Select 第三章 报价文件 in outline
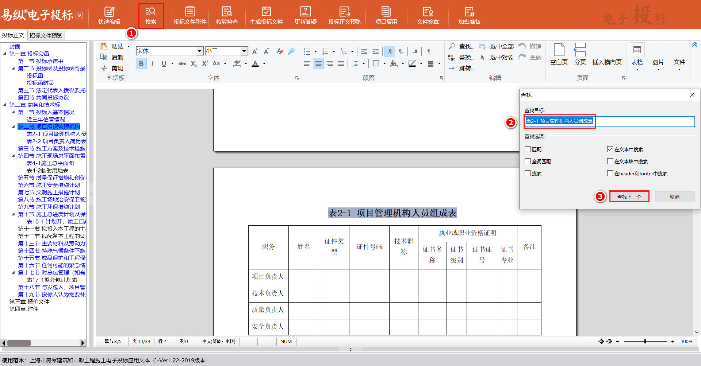 coord(29,302)
